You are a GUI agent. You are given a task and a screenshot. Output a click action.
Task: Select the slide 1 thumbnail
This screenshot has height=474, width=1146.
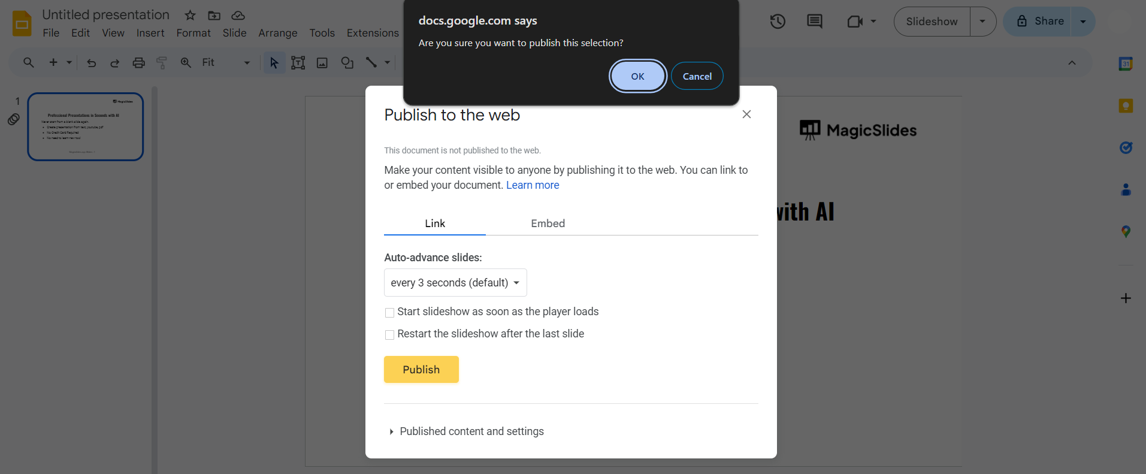click(x=86, y=126)
